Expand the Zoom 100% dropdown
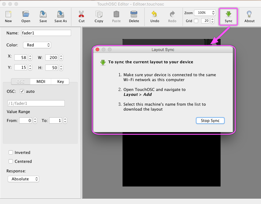 click(x=204, y=13)
